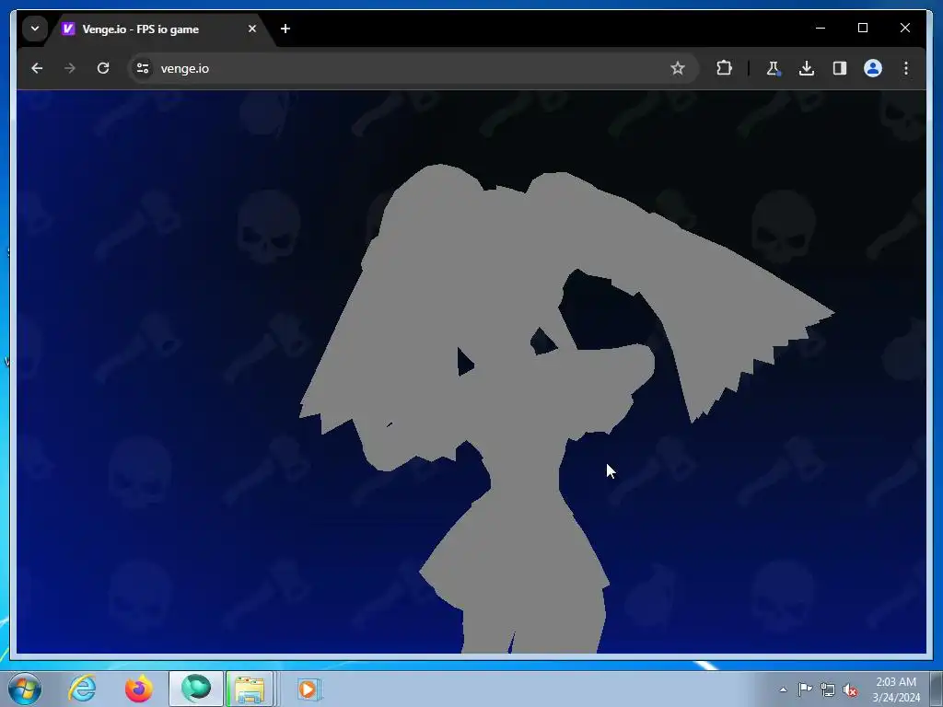The image size is (943, 707).
Task: Open a new tab with the plus button
Action: (x=285, y=29)
